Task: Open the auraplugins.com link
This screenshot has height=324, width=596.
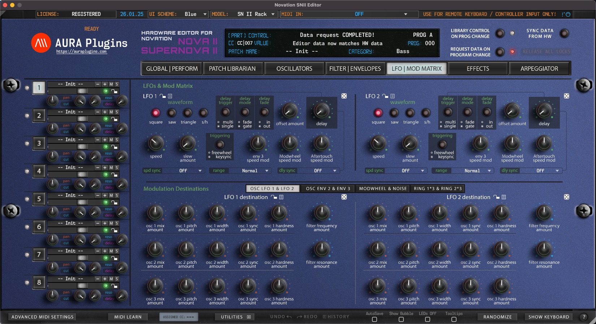Action: [x=81, y=52]
